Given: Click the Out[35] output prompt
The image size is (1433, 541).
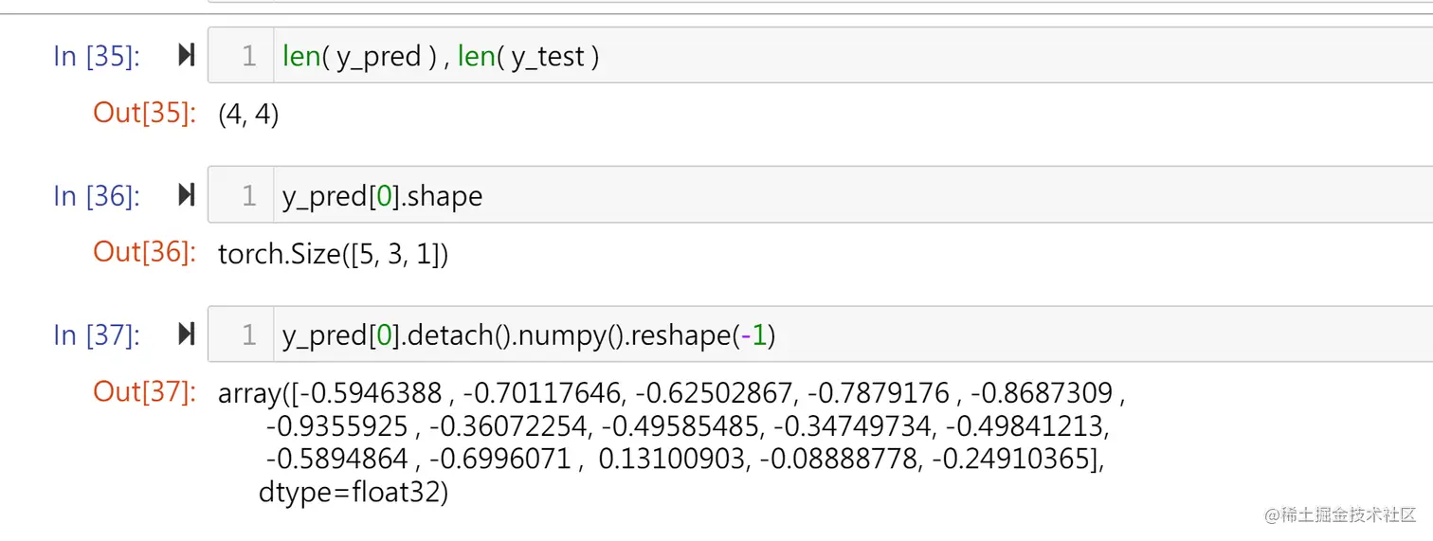Looking at the screenshot, I should [144, 113].
